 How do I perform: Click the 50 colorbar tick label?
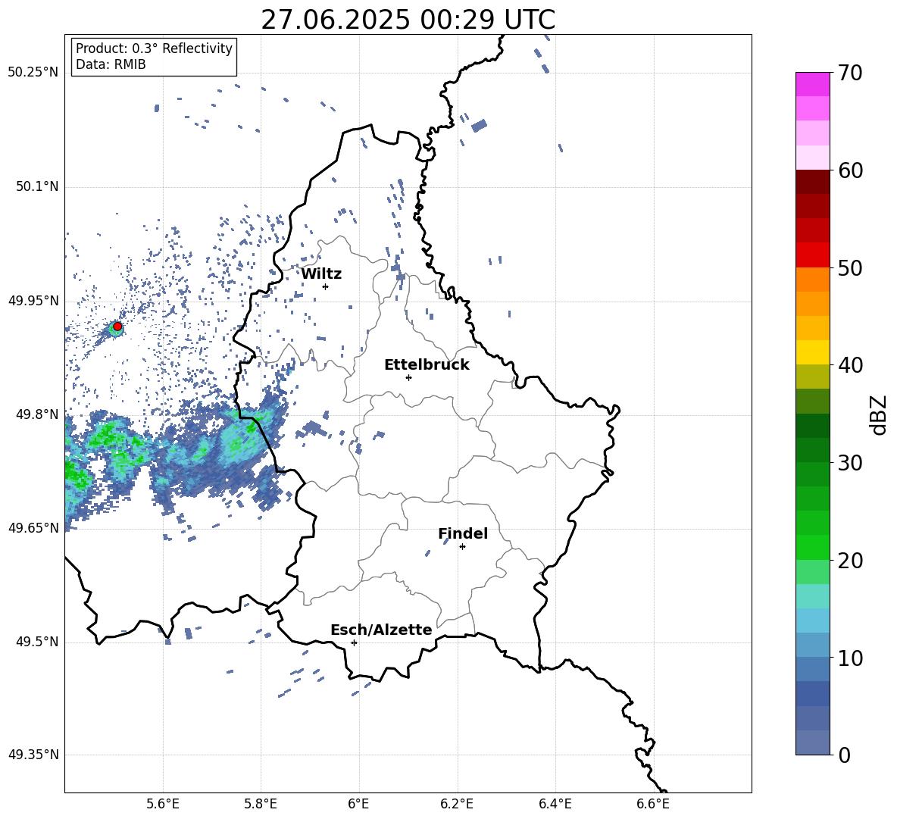click(x=849, y=268)
